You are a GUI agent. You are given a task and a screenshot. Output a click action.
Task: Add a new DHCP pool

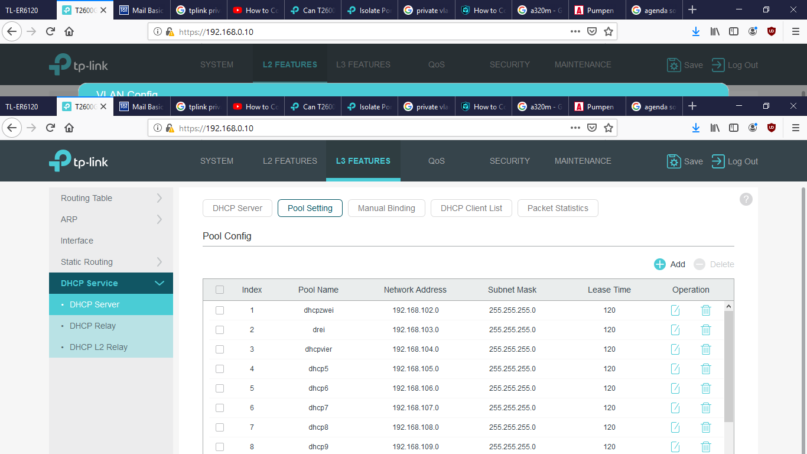pyautogui.click(x=670, y=264)
